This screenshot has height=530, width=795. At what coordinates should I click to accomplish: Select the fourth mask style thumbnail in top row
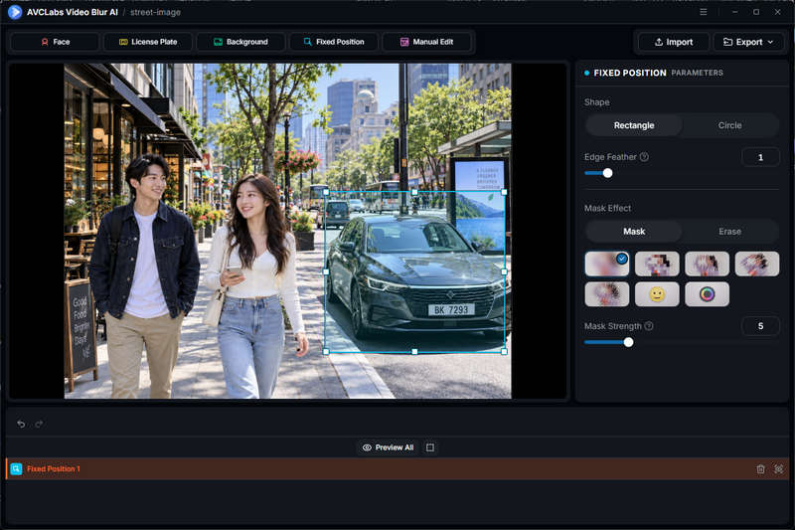click(757, 264)
